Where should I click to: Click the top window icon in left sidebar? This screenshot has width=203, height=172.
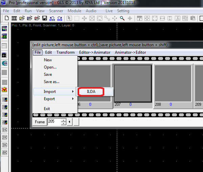click(x=4, y=29)
